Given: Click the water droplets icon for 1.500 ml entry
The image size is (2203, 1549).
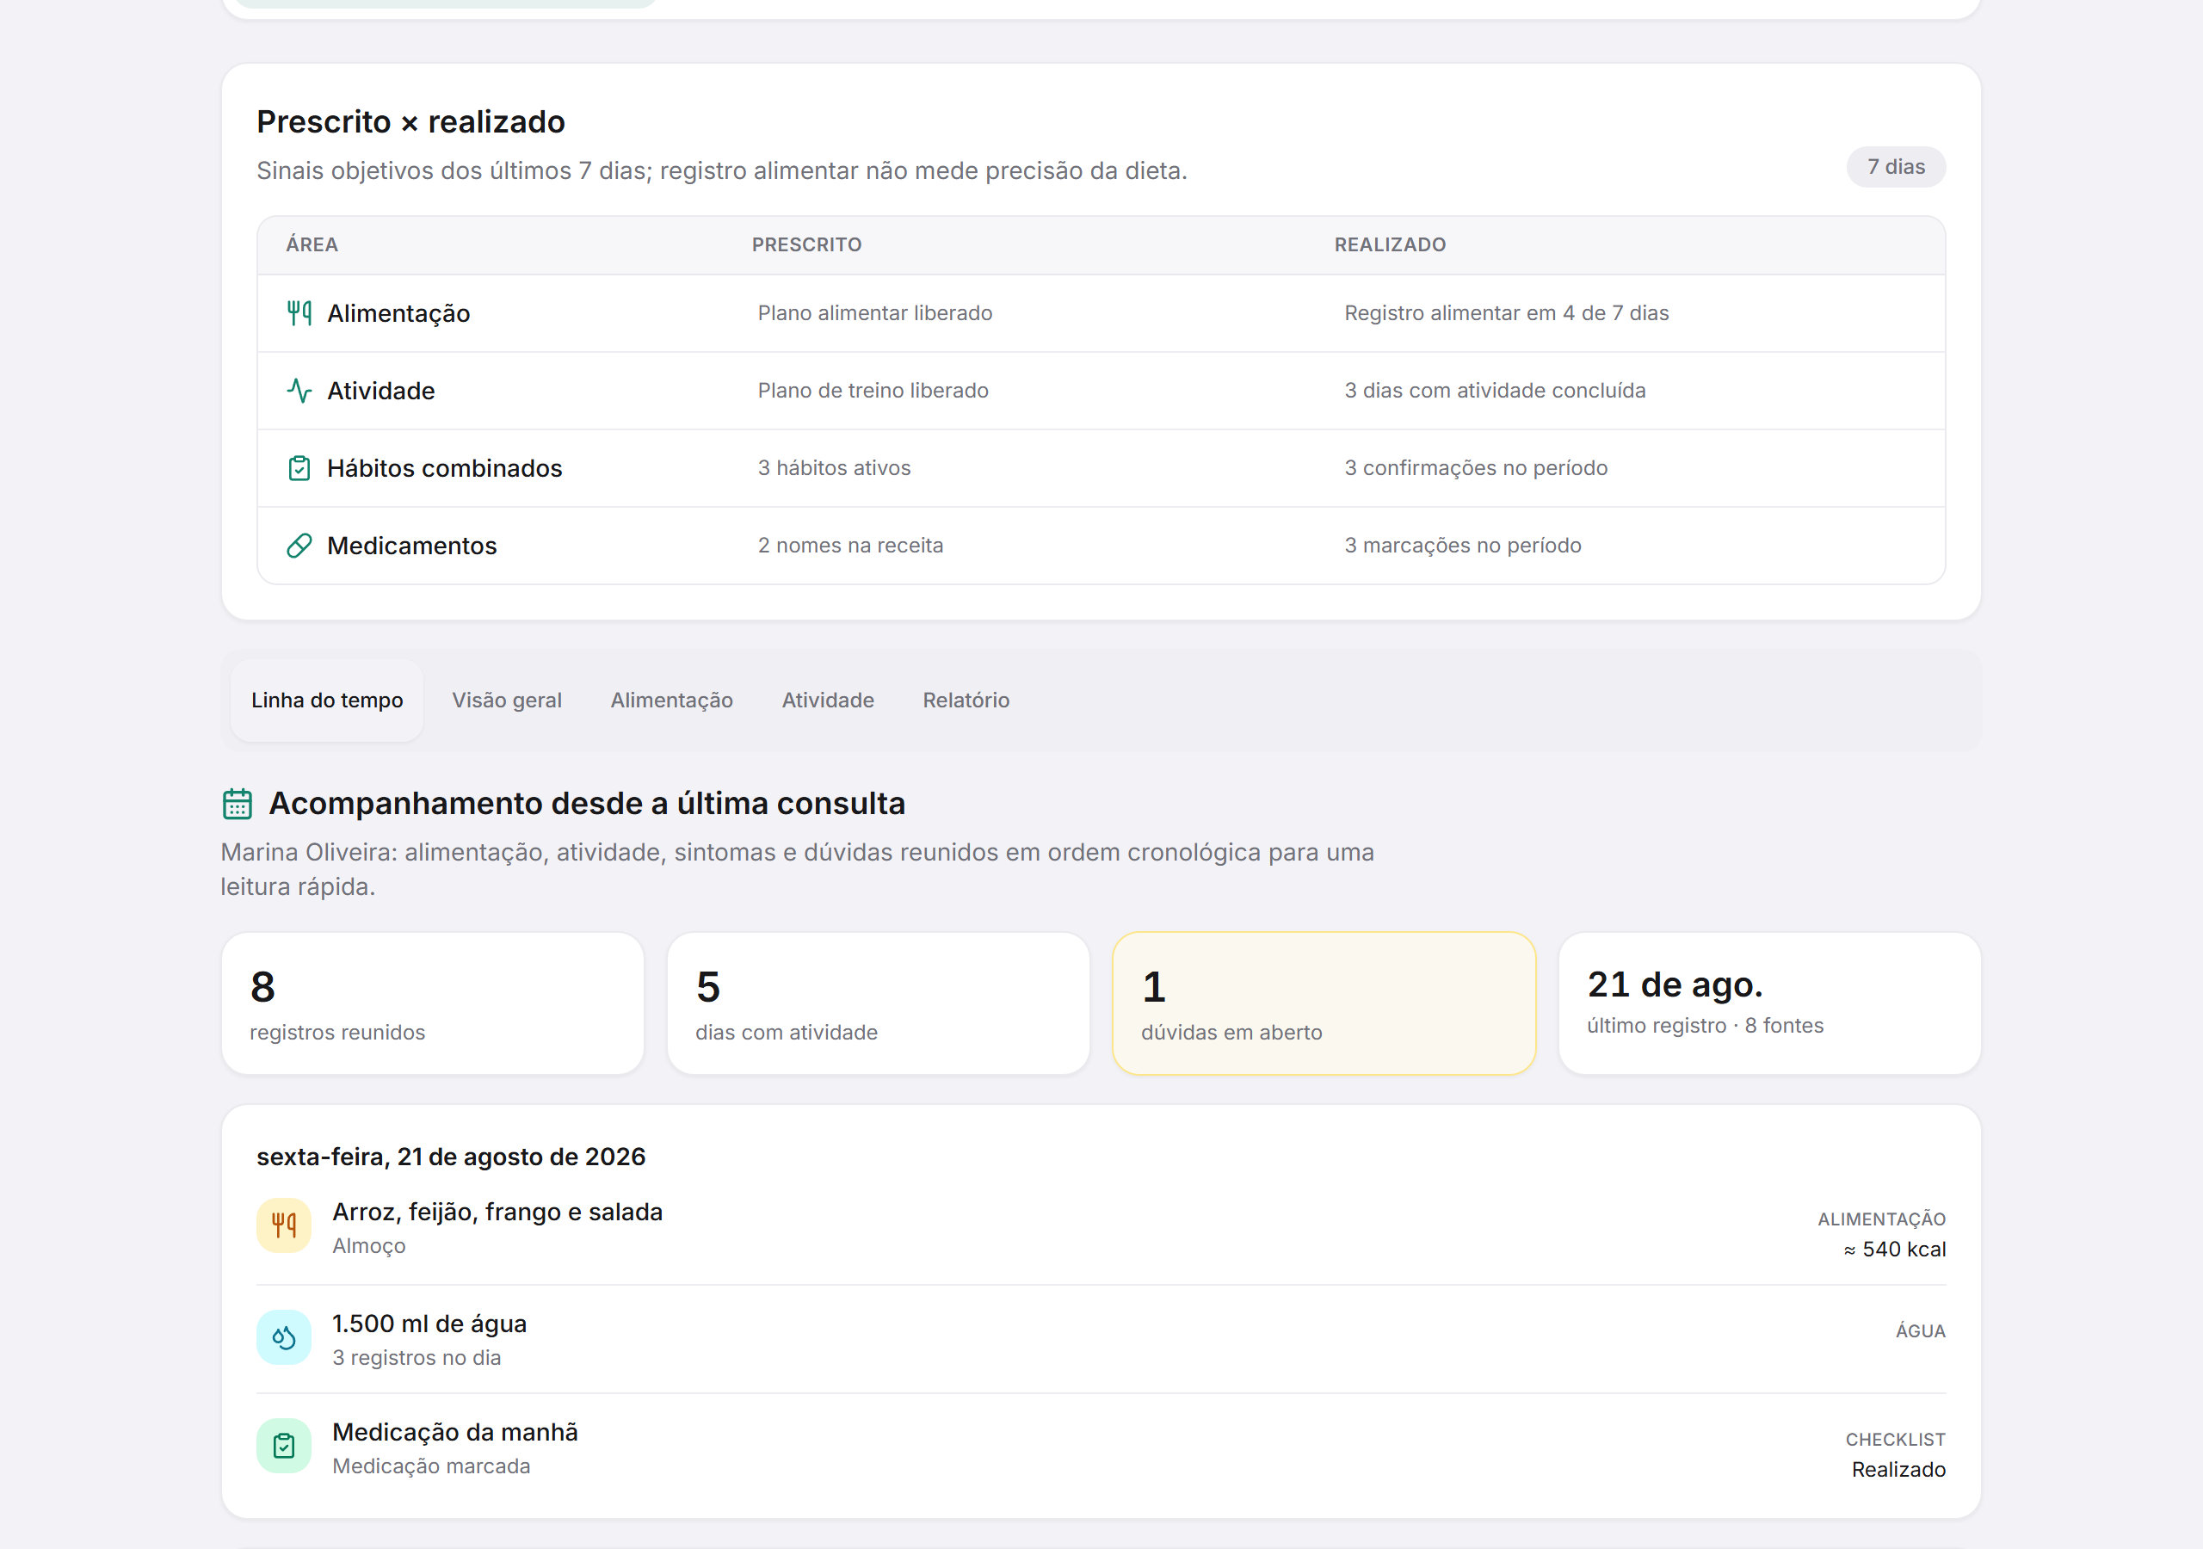Looking at the screenshot, I should tap(284, 1337).
